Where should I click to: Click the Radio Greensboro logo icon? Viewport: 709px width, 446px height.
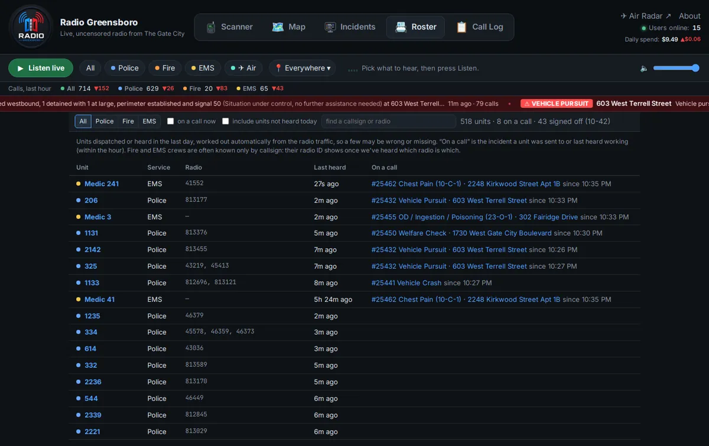pyautogui.click(x=31, y=27)
